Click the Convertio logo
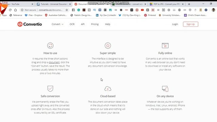Viewport: 217px width, 122px height. (x=29, y=24)
